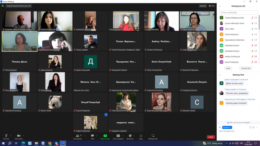The height and width of the screenshot is (146, 260).
Task: Open the View layout menu
Action: 212,6
